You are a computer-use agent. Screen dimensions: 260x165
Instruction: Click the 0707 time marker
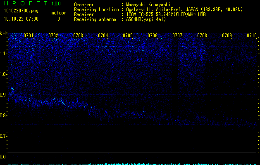click(x=177, y=35)
